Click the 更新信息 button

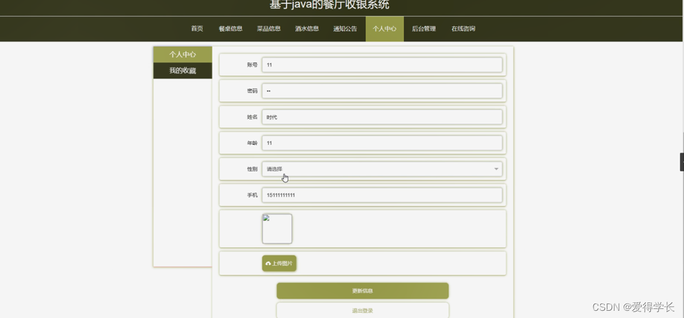click(363, 290)
